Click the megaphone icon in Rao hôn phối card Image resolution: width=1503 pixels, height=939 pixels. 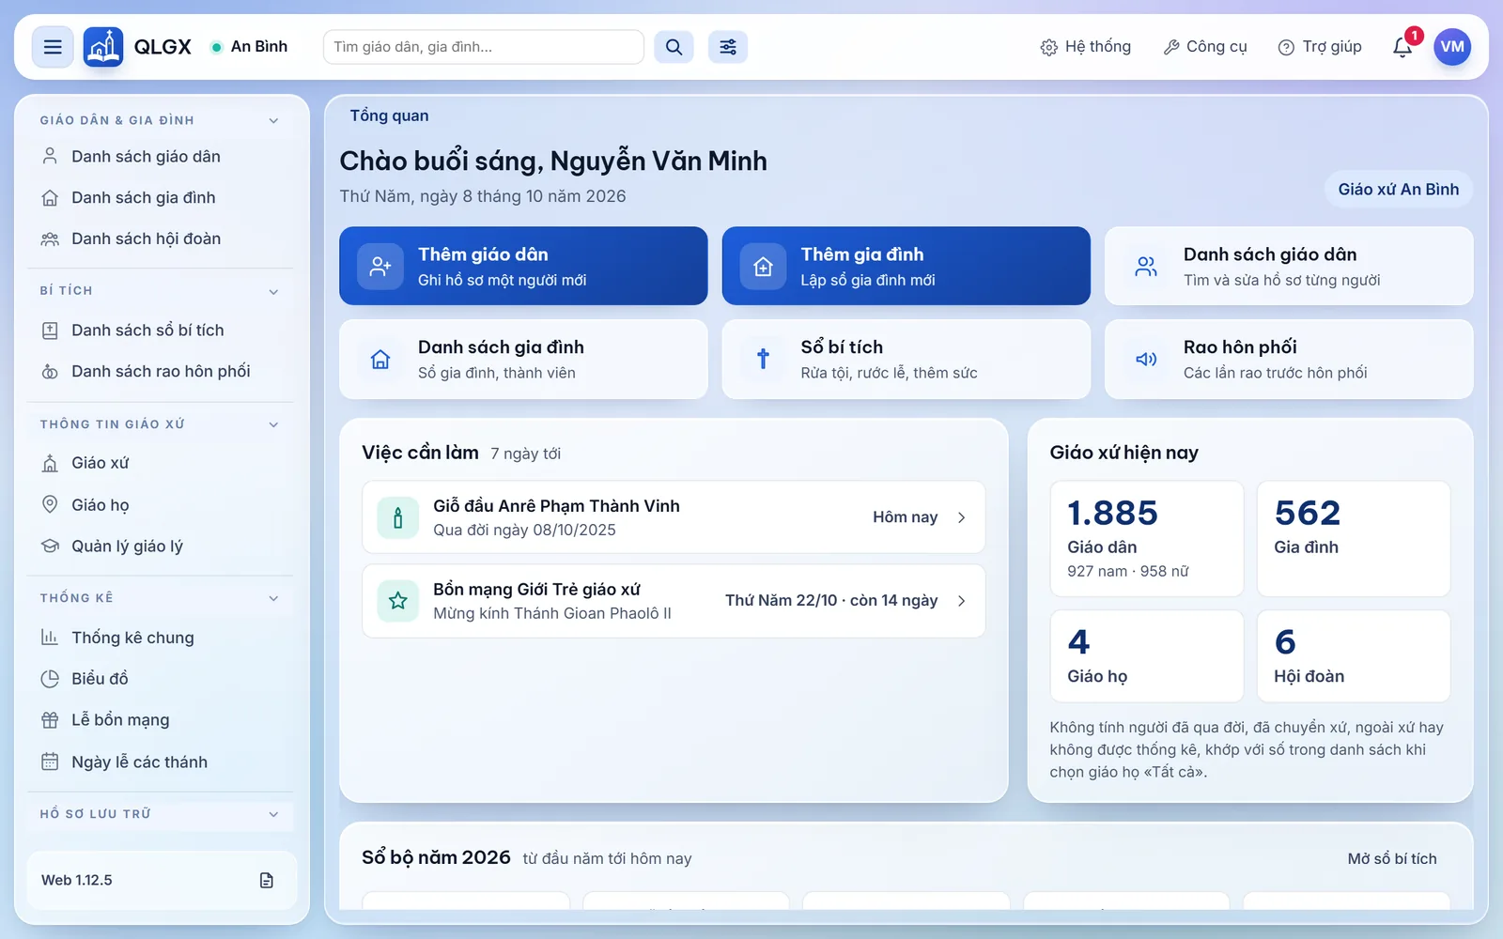click(x=1146, y=359)
